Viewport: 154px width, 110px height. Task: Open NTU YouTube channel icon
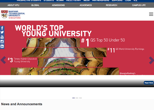[2, 37]
